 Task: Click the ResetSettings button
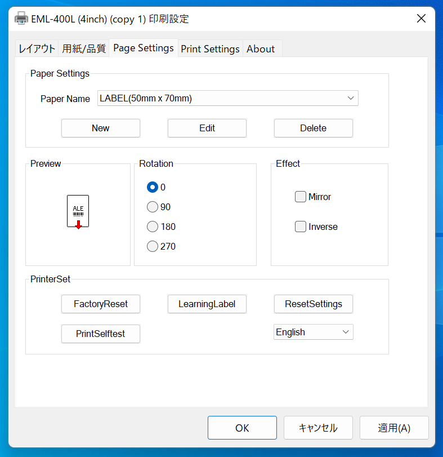[314, 304]
